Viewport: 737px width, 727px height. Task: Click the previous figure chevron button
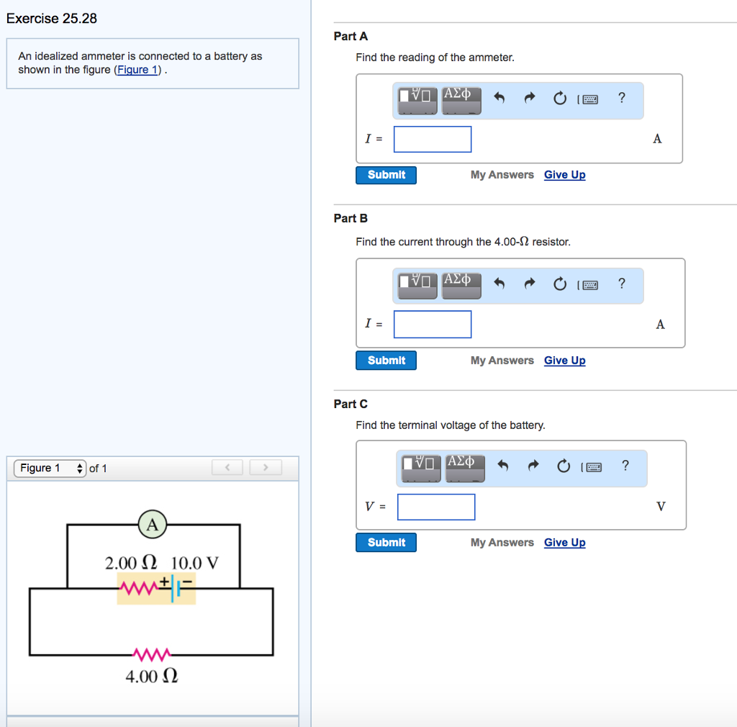coord(227,467)
